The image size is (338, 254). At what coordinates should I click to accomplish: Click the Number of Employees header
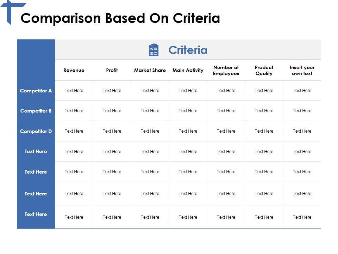click(226, 70)
